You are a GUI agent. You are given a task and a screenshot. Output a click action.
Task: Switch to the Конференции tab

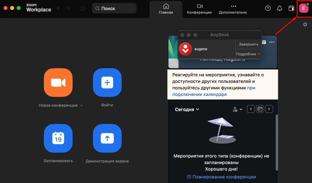[x=199, y=9]
